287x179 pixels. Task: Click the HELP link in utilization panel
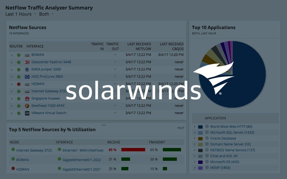pyautogui.click(x=180, y=128)
